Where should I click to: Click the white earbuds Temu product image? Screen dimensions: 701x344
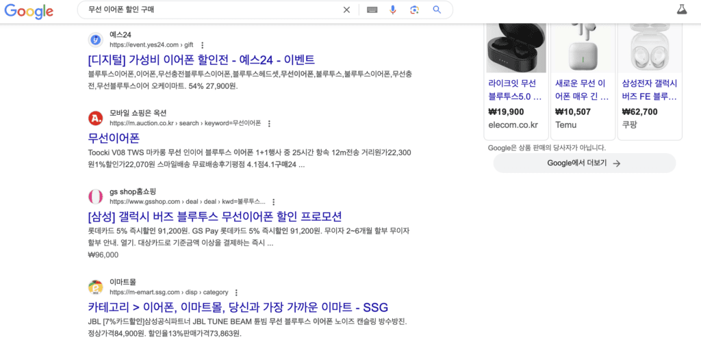pyautogui.click(x=583, y=47)
